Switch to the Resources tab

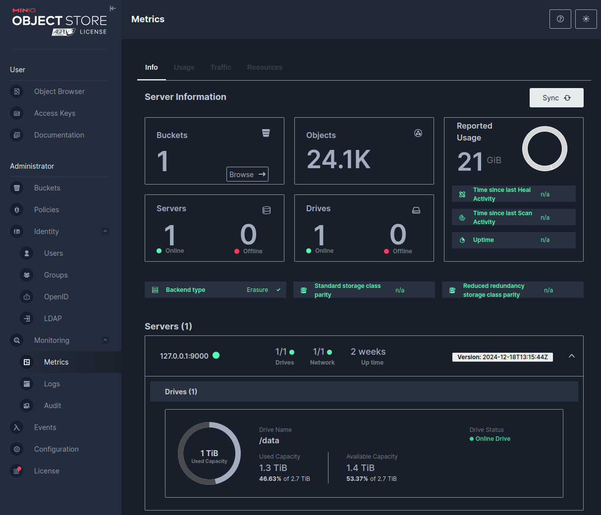[x=265, y=67]
